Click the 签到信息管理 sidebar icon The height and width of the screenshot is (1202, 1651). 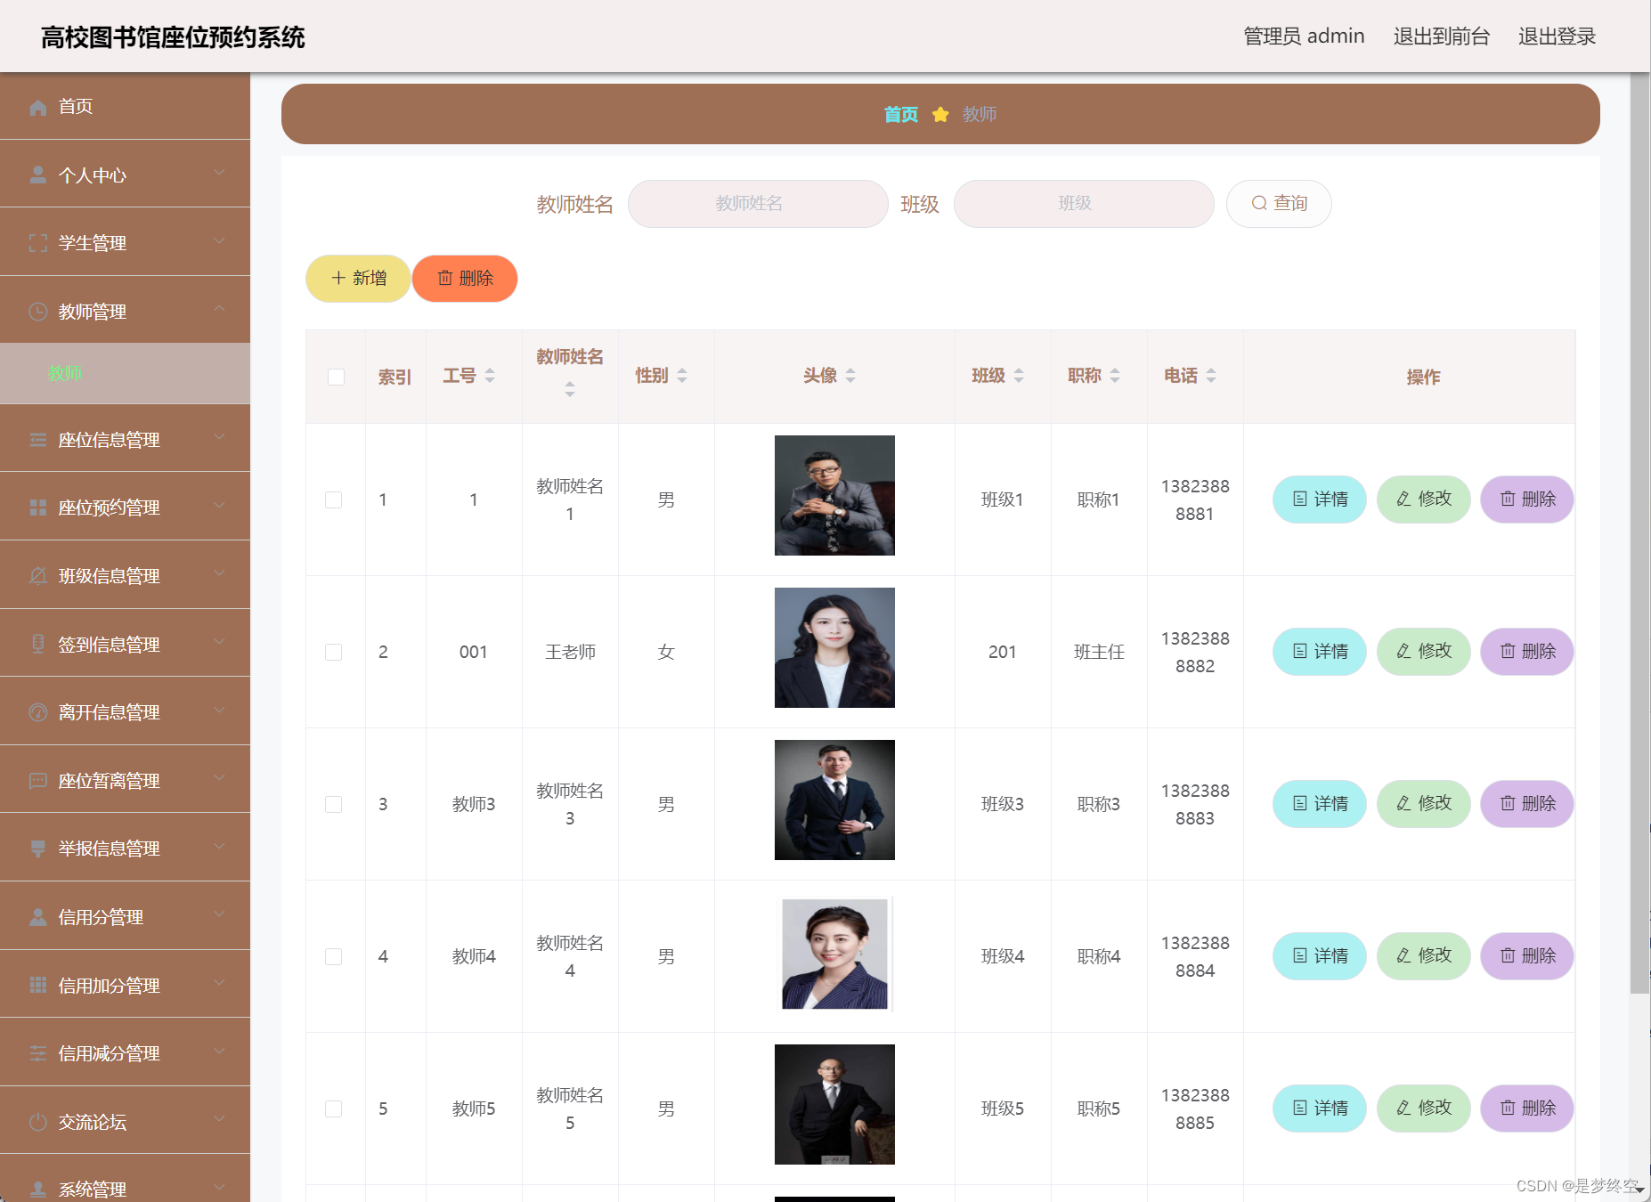38,644
